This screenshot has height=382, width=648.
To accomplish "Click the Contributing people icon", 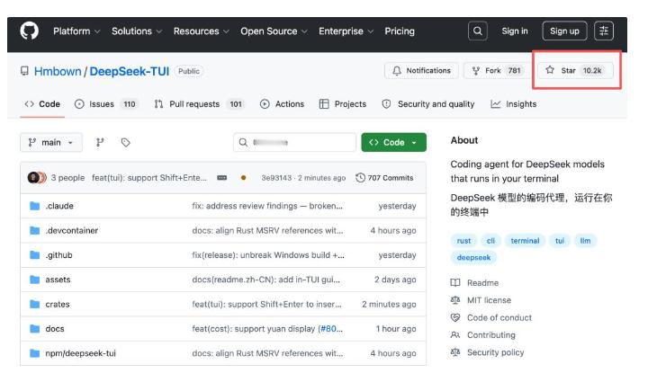I will tap(455, 335).
